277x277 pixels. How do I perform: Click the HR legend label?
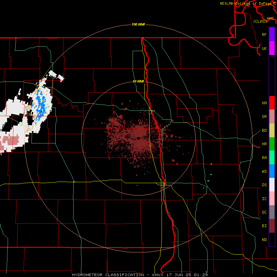point(264,144)
